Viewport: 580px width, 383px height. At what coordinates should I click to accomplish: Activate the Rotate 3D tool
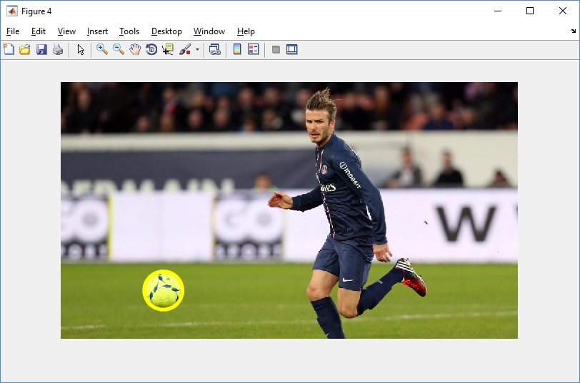point(151,50)
